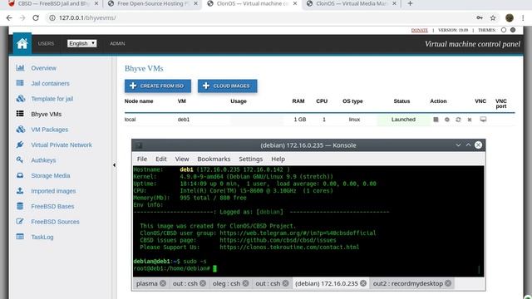
Task: Open the Konsole Help menu
Action: point(278,159)
